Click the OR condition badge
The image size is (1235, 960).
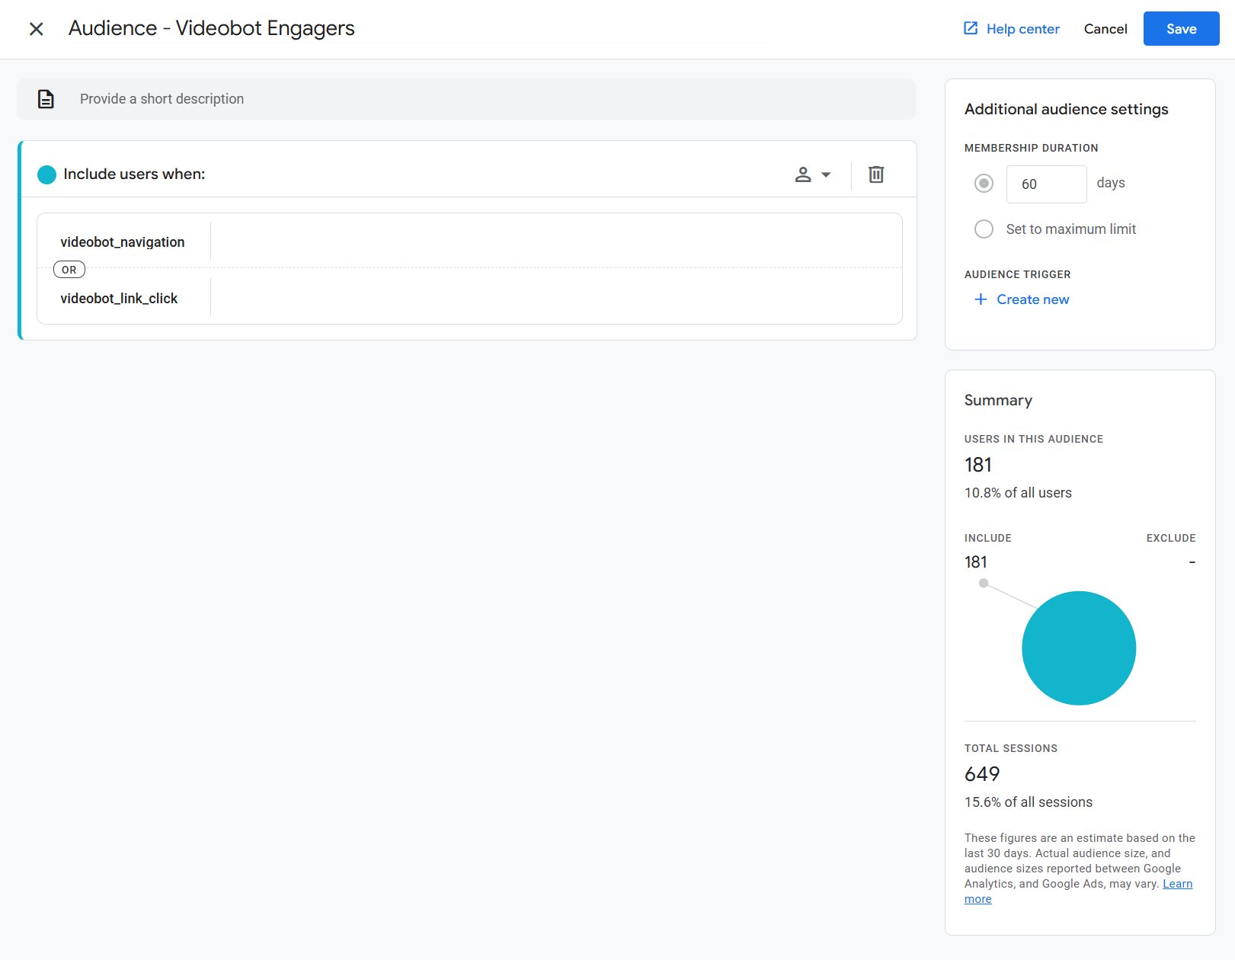tap(69, 269)
